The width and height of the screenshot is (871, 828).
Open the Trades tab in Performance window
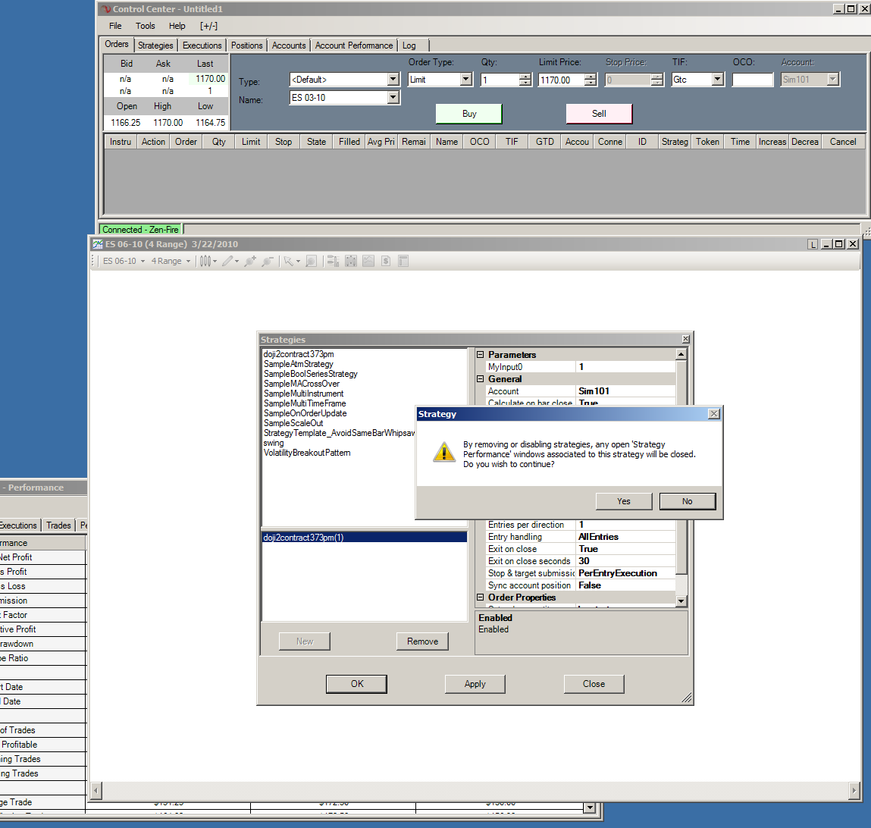click(58, 525)
